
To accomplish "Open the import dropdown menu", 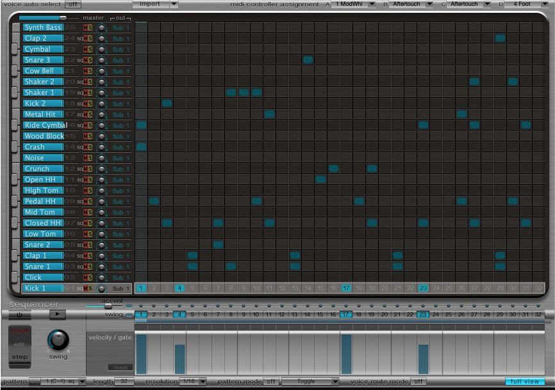I will click(x=156, y=4).
